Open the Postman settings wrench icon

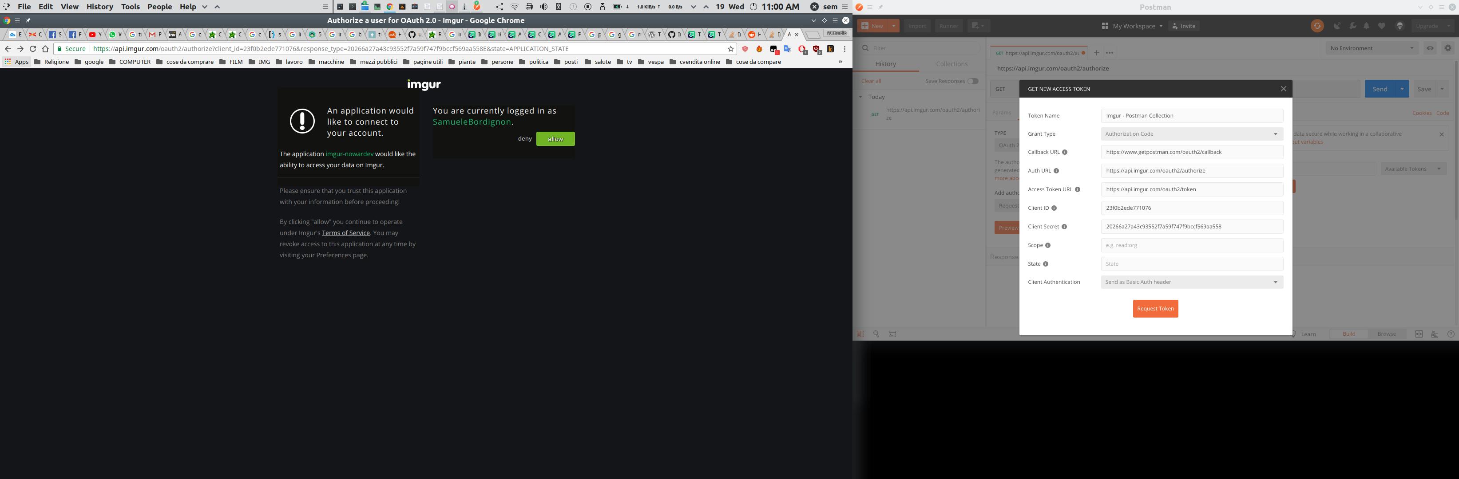pos(1352,26)
